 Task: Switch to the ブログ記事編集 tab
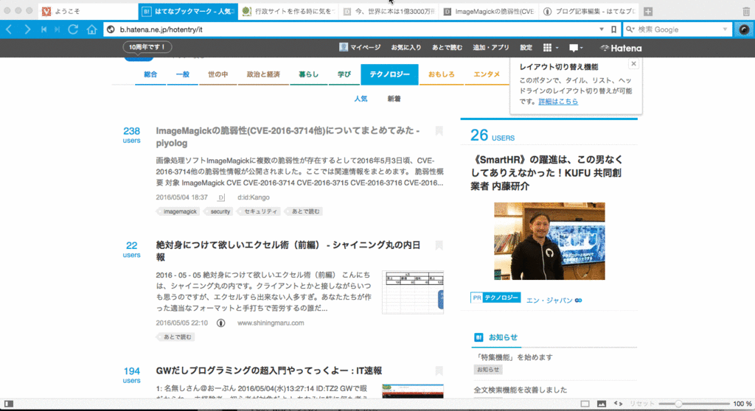pyautogui.click(x=588, y=12)
